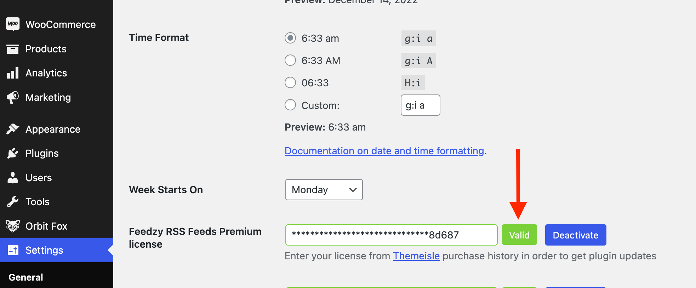
Task: Click the WooCommerce logo icon
Action: pyautogui.click(x=13, y=24)
